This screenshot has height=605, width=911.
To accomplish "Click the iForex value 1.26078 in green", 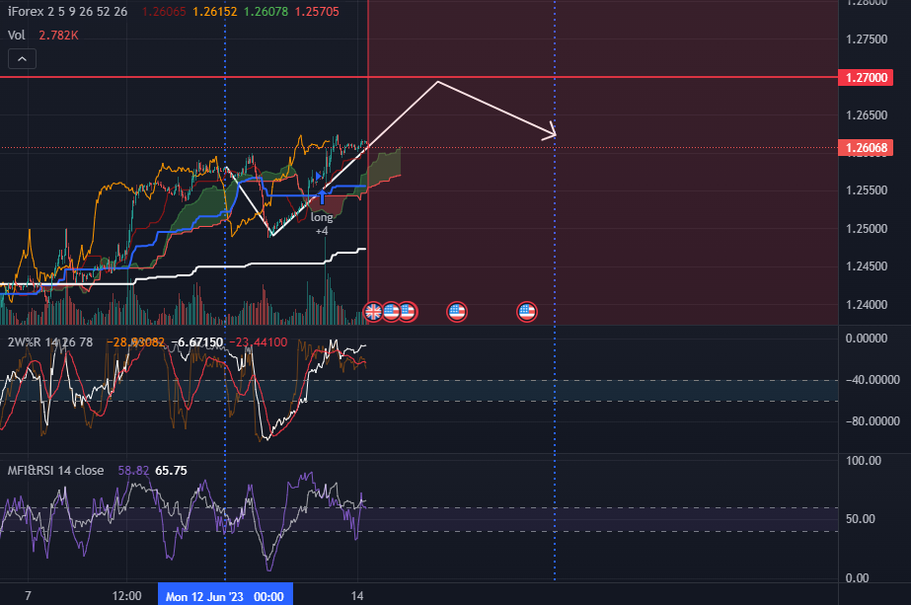I will click(x=266, y=12).
